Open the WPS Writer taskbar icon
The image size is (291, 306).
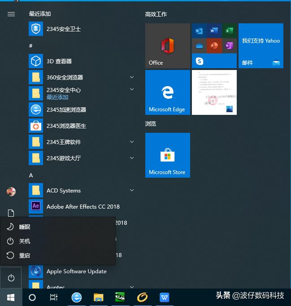(x=165, y=297)
